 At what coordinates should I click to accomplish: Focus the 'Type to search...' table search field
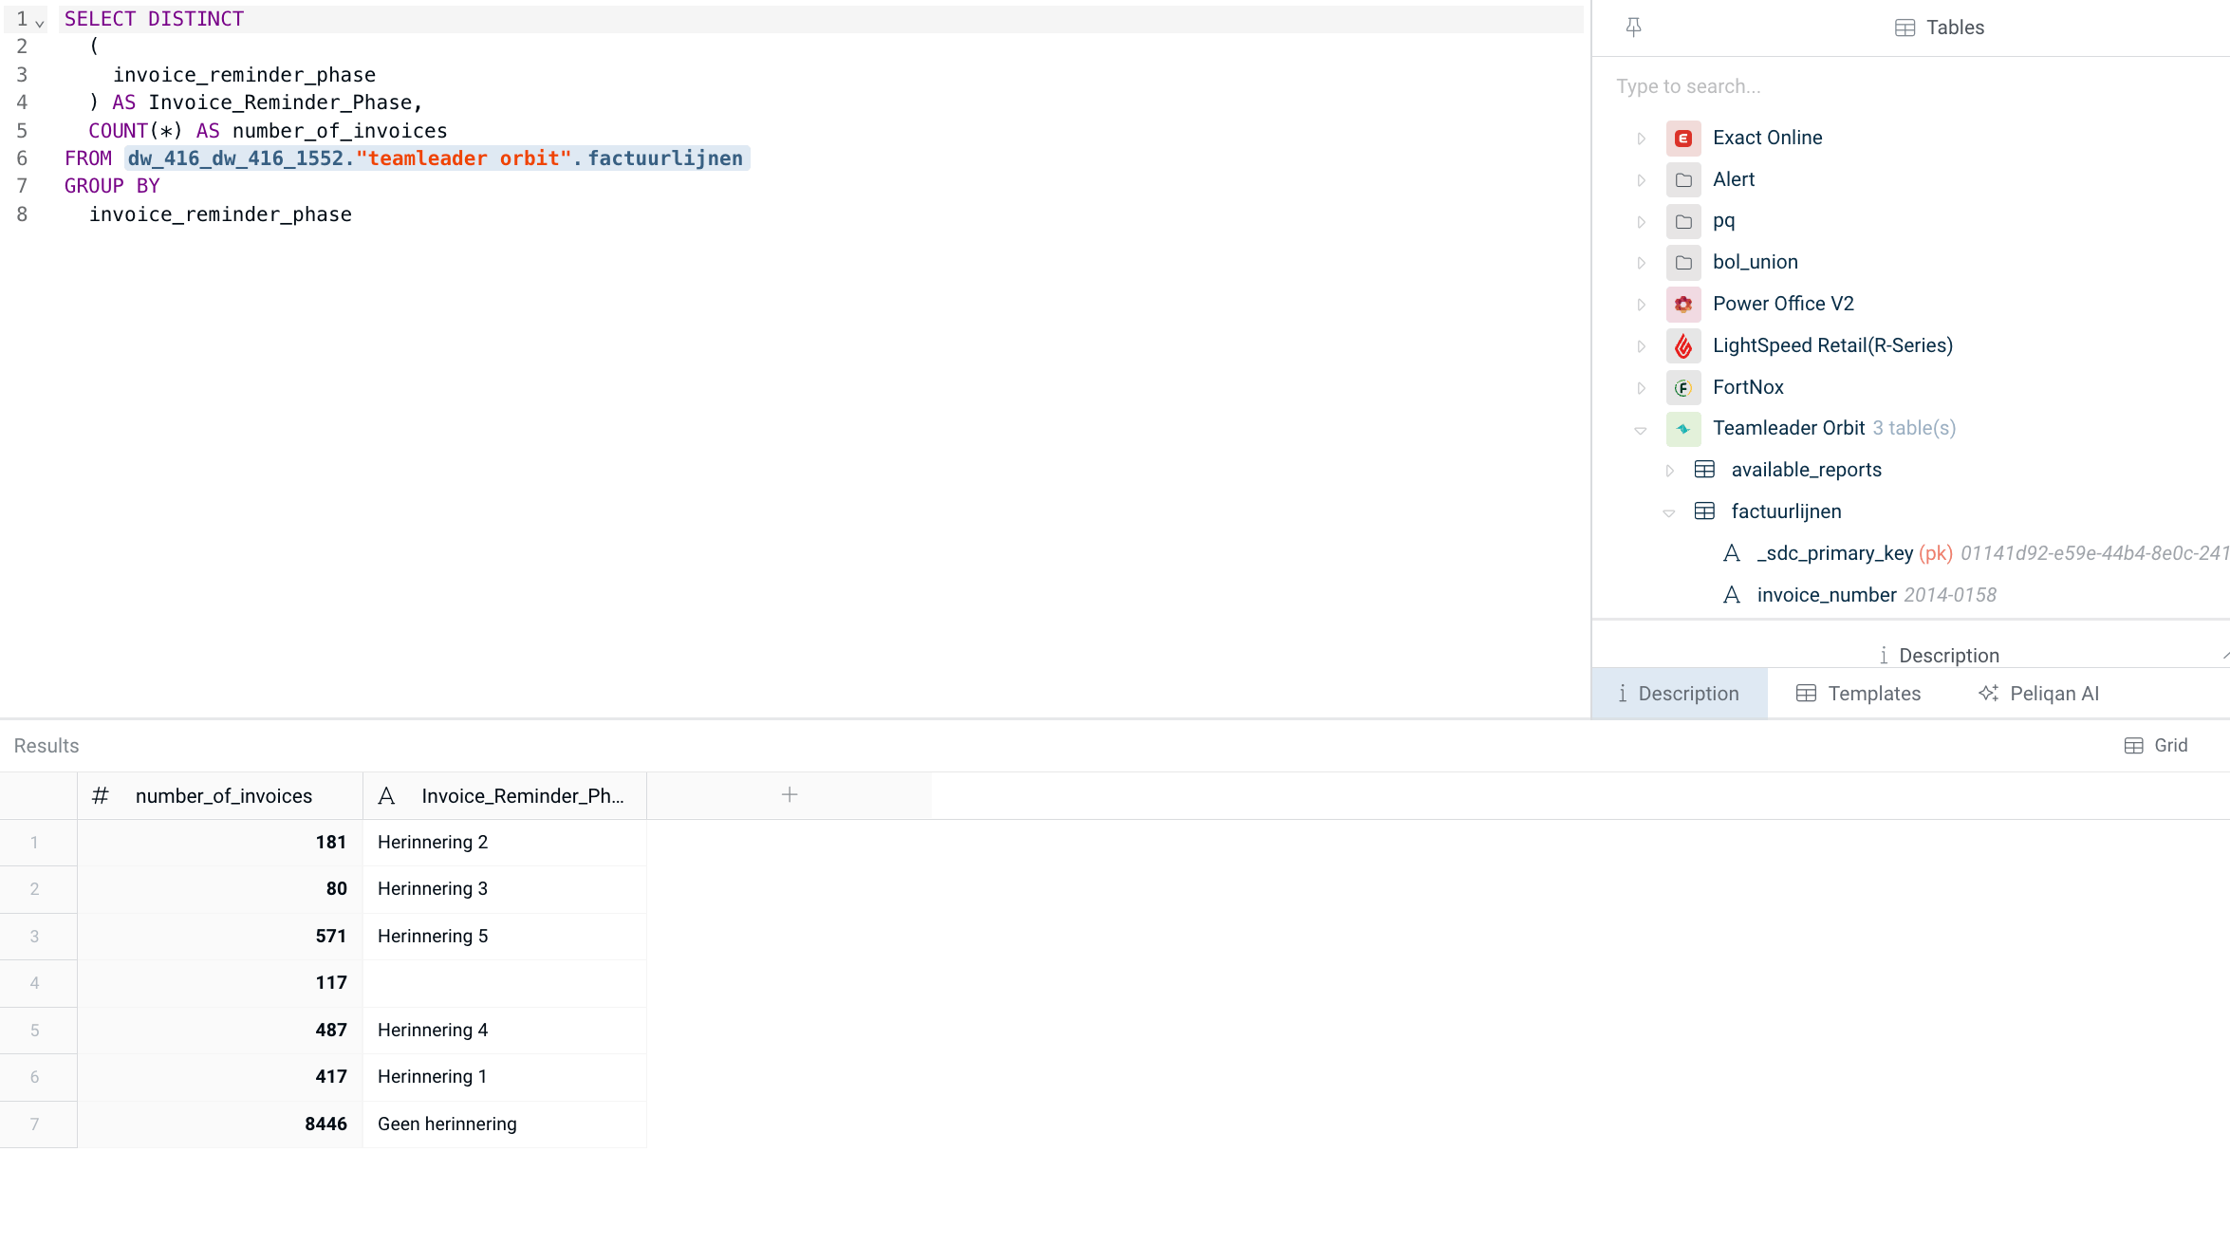(1910, 86)
